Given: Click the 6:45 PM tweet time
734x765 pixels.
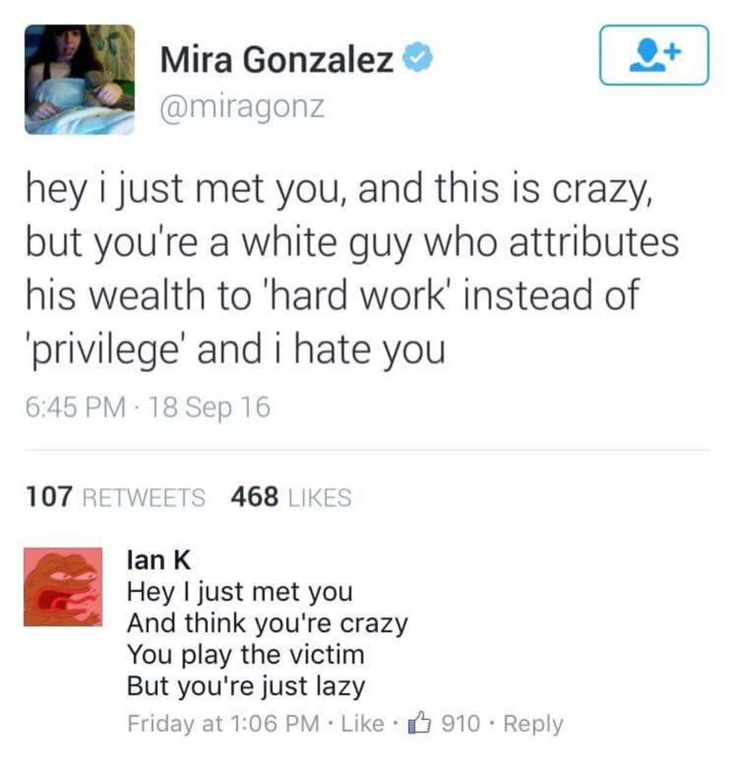Looking at the screenshot, I should coord(75,407).
